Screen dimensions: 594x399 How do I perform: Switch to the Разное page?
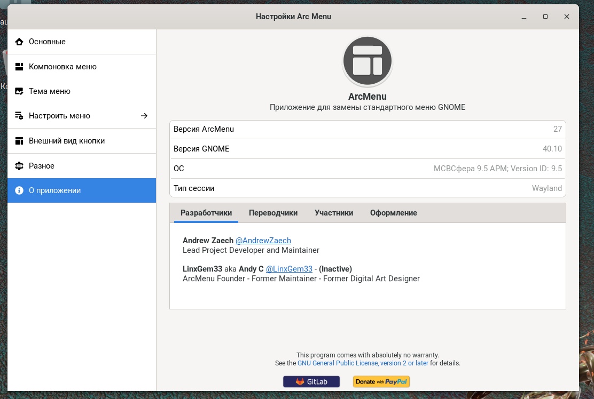[82, 166]
